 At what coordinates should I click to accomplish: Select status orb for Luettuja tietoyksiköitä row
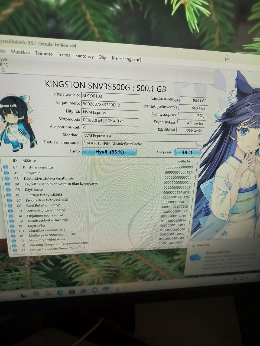point(9,195)
